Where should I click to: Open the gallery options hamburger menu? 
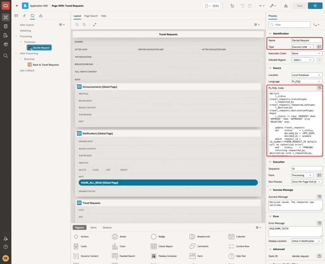point(258,228)
